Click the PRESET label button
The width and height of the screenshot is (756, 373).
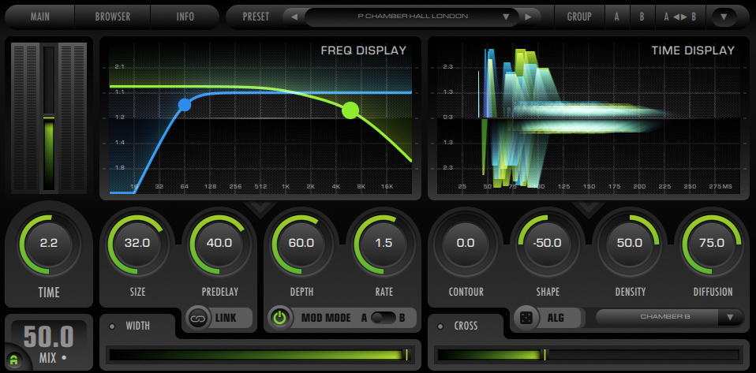pyautogui.click(x=256, y=17)
